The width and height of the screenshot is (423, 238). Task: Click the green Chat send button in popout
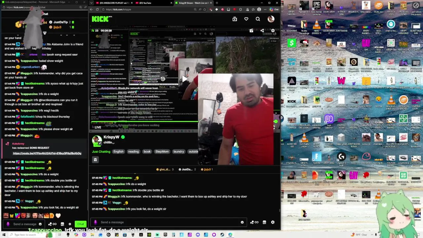[x=81, y=224]
